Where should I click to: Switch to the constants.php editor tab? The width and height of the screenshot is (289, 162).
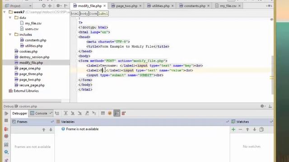(195, 6)
